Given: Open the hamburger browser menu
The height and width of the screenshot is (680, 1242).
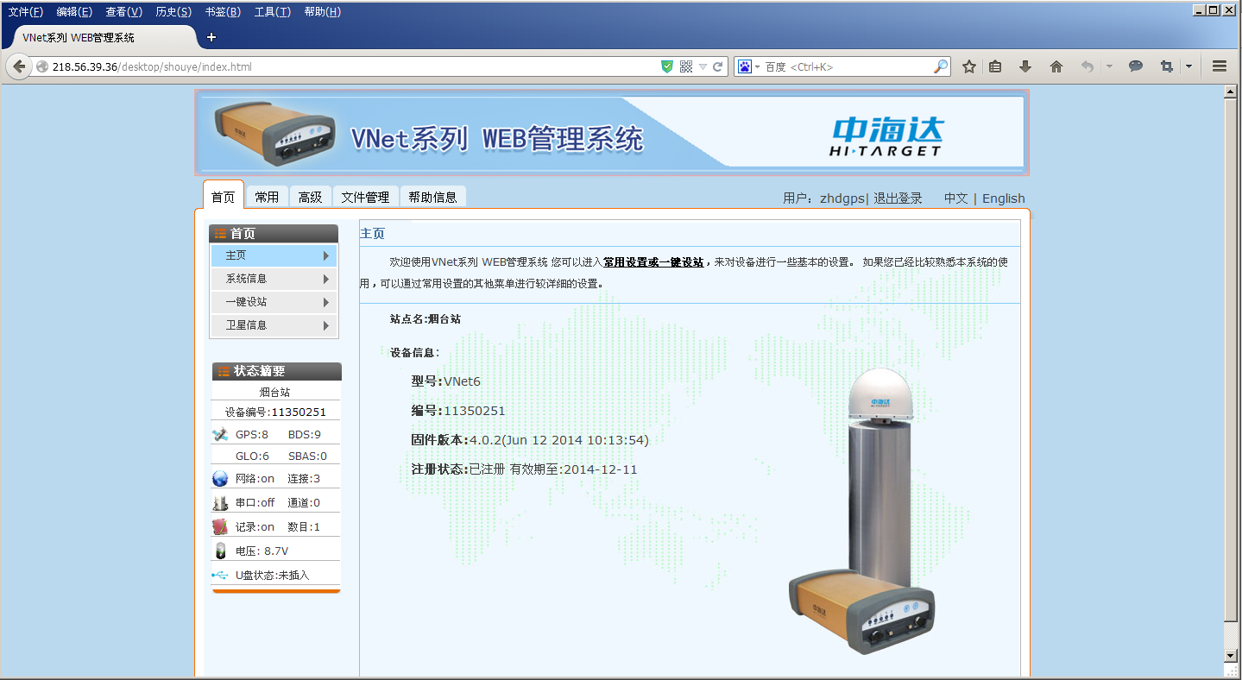Looking at the screenshot, I should coord(1220,66).
